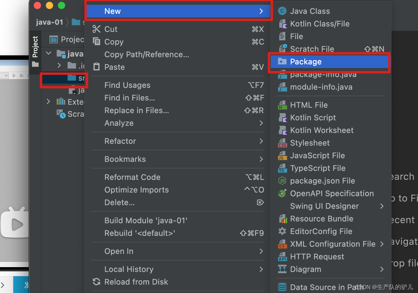Click the module-info.java icon
The image size is (418, 293).
point(282,87)
